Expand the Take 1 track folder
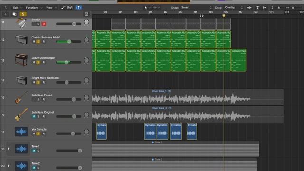This screenshot has height=171, width=304. [9, 149]
